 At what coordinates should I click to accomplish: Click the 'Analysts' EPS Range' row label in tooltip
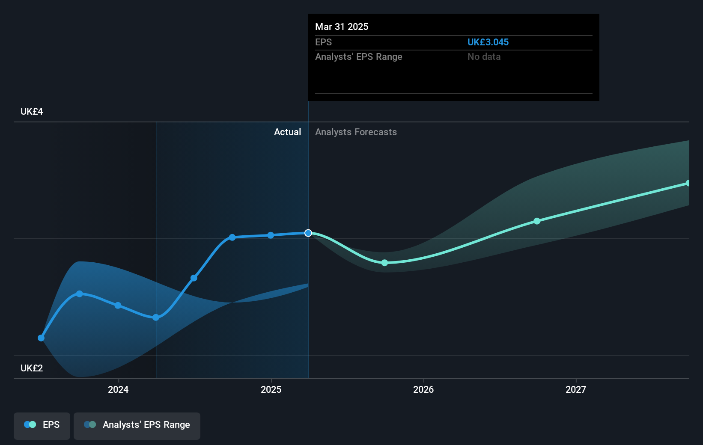359,56
